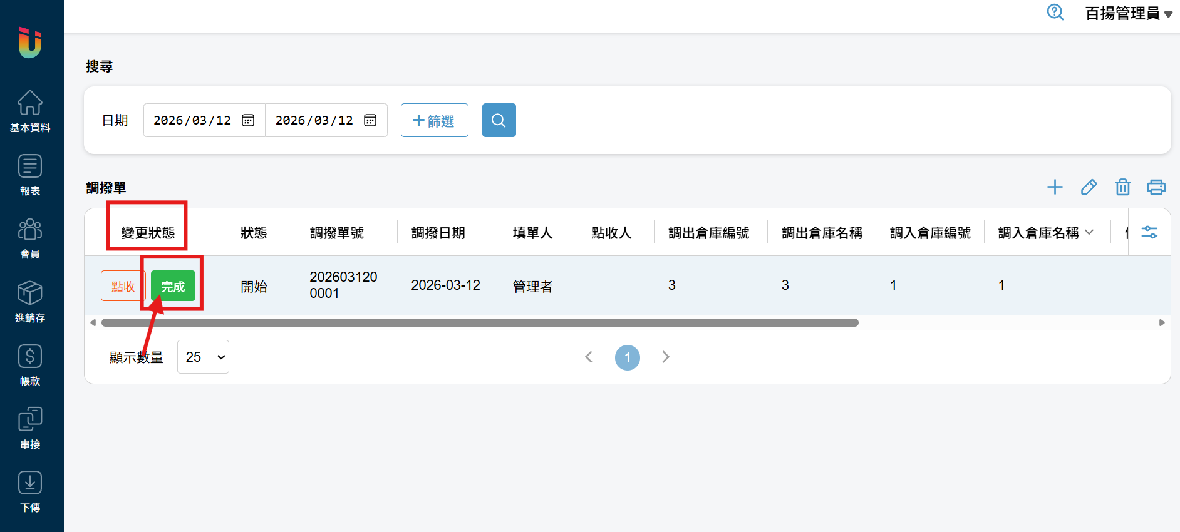Add a new transfer order with plus icon
The width and height of the screenshot is (1180, 532).
pyautogui.click(x=1055, y=187)
